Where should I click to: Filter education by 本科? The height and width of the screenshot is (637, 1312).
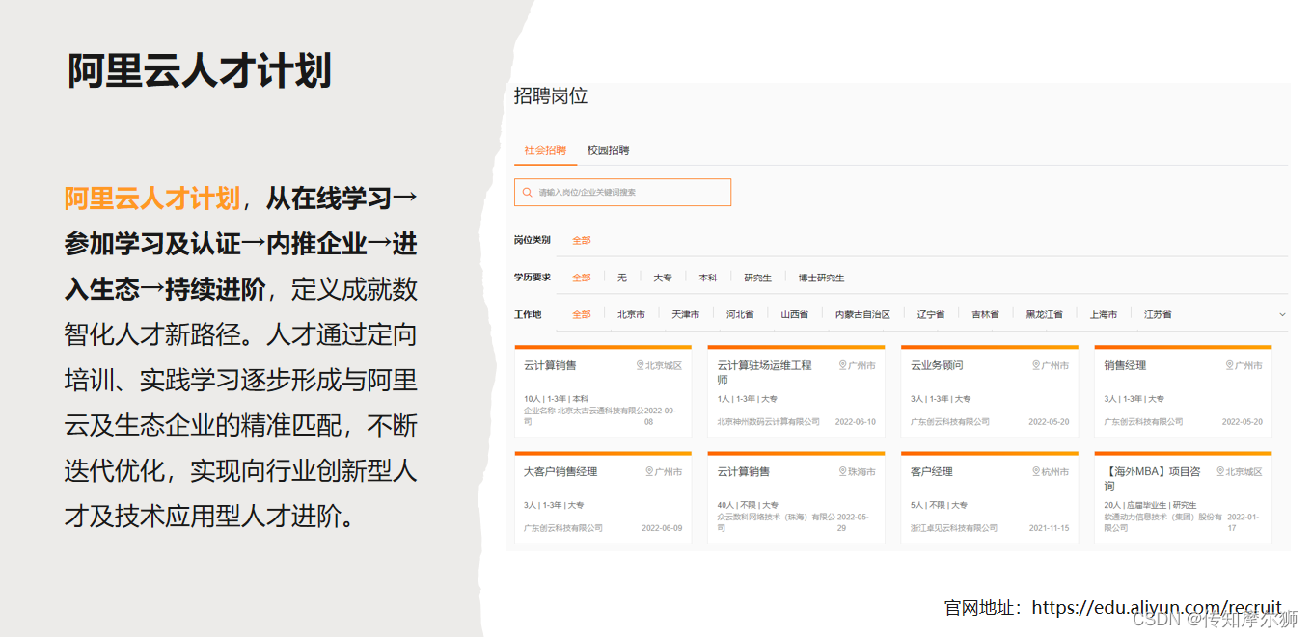[708, 278]
